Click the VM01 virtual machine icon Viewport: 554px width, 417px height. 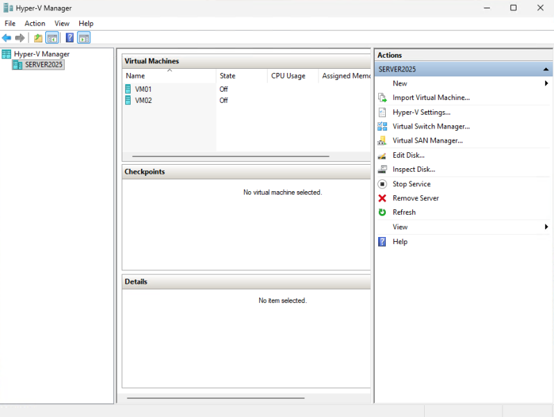tap(128, 89)
